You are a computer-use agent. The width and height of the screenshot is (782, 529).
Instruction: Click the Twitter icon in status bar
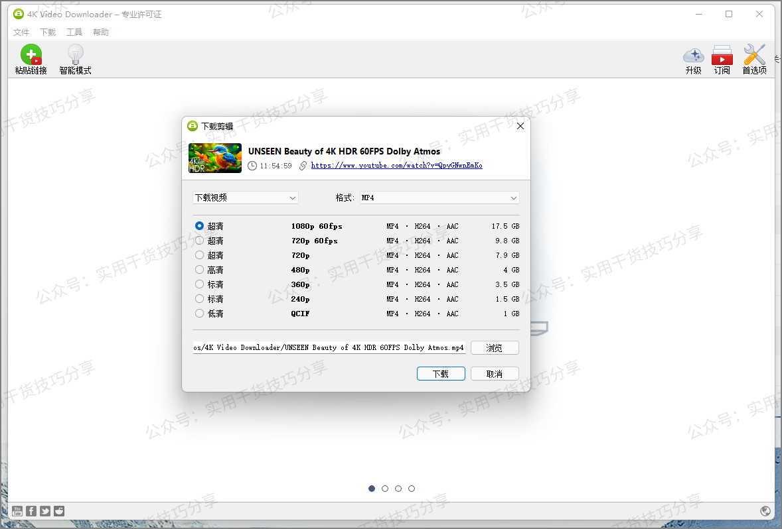click(45, 511)
